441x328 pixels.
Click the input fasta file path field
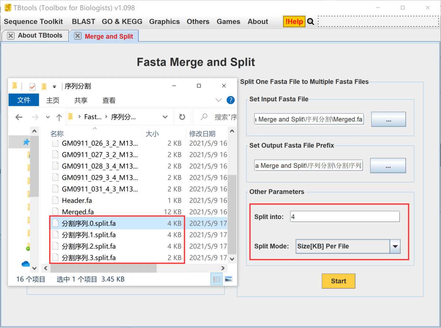point(309,120)
